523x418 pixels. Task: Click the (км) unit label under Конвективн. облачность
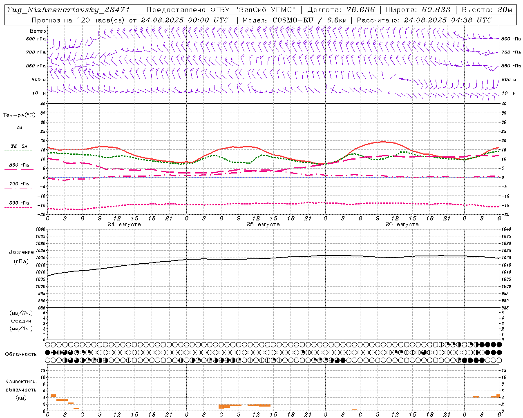tap(21, 398)
